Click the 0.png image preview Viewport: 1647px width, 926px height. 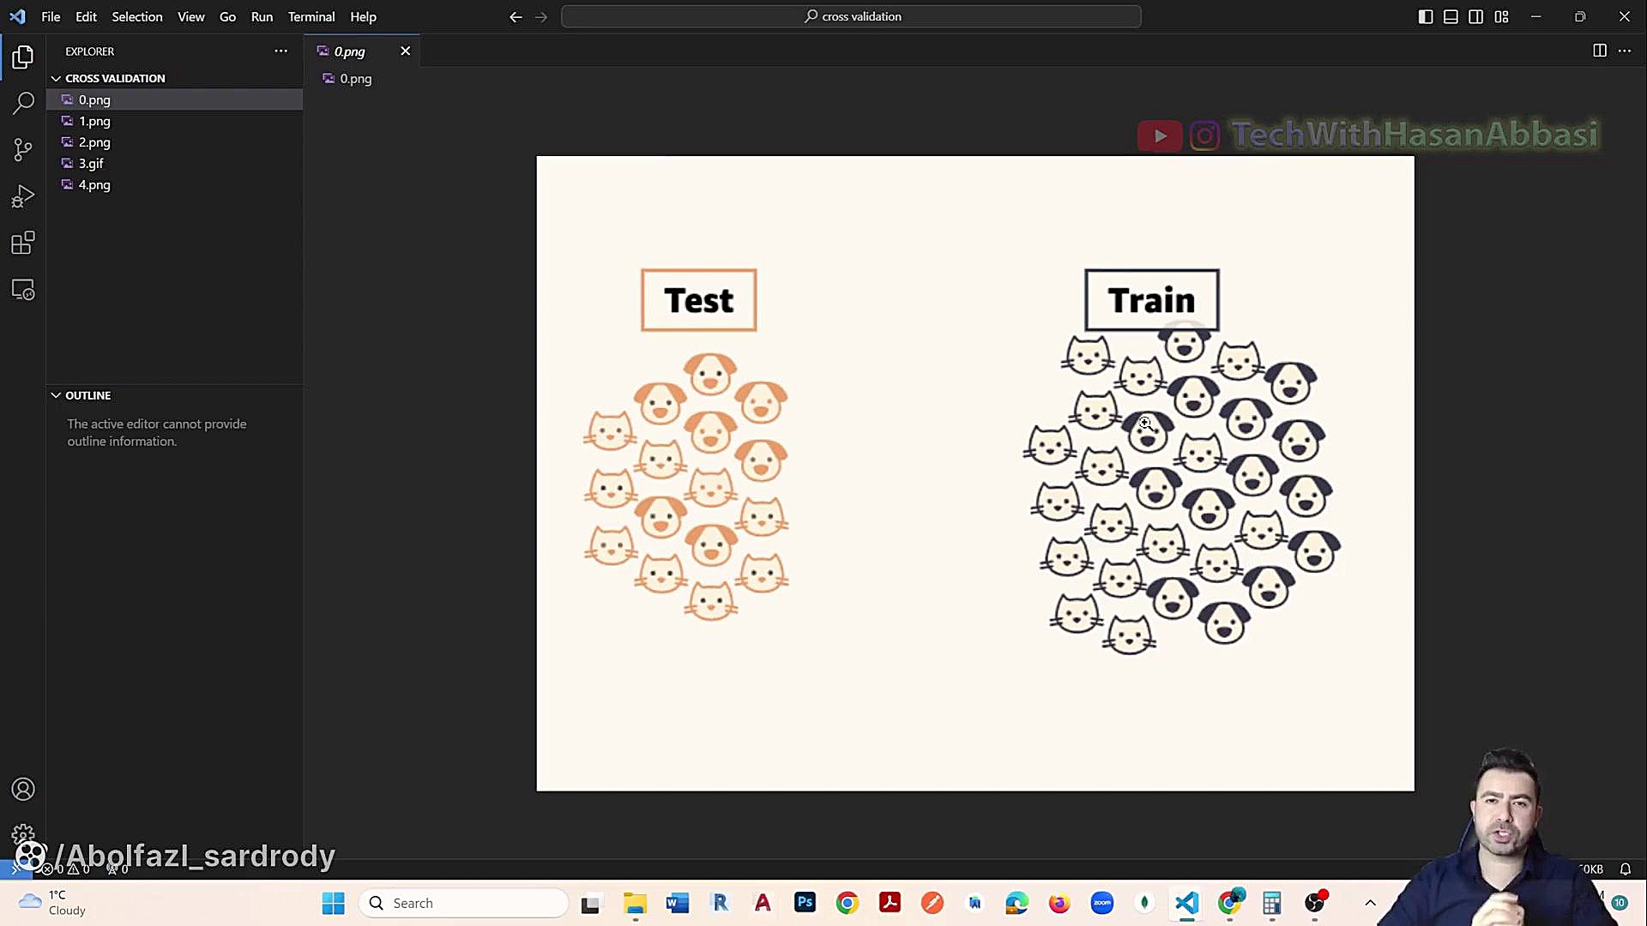coord(975,473)
